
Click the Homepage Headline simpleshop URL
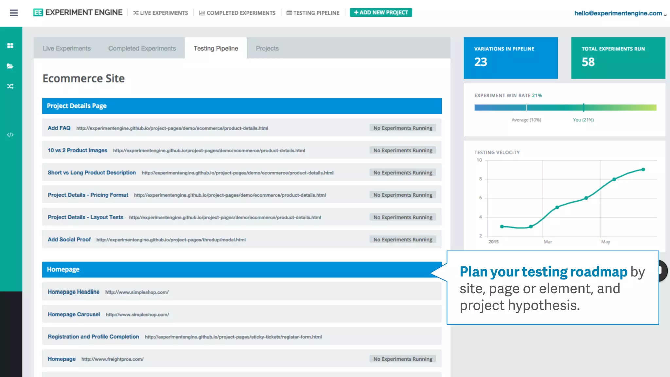click(137, 292)
